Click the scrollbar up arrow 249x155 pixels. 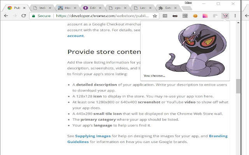238,23
